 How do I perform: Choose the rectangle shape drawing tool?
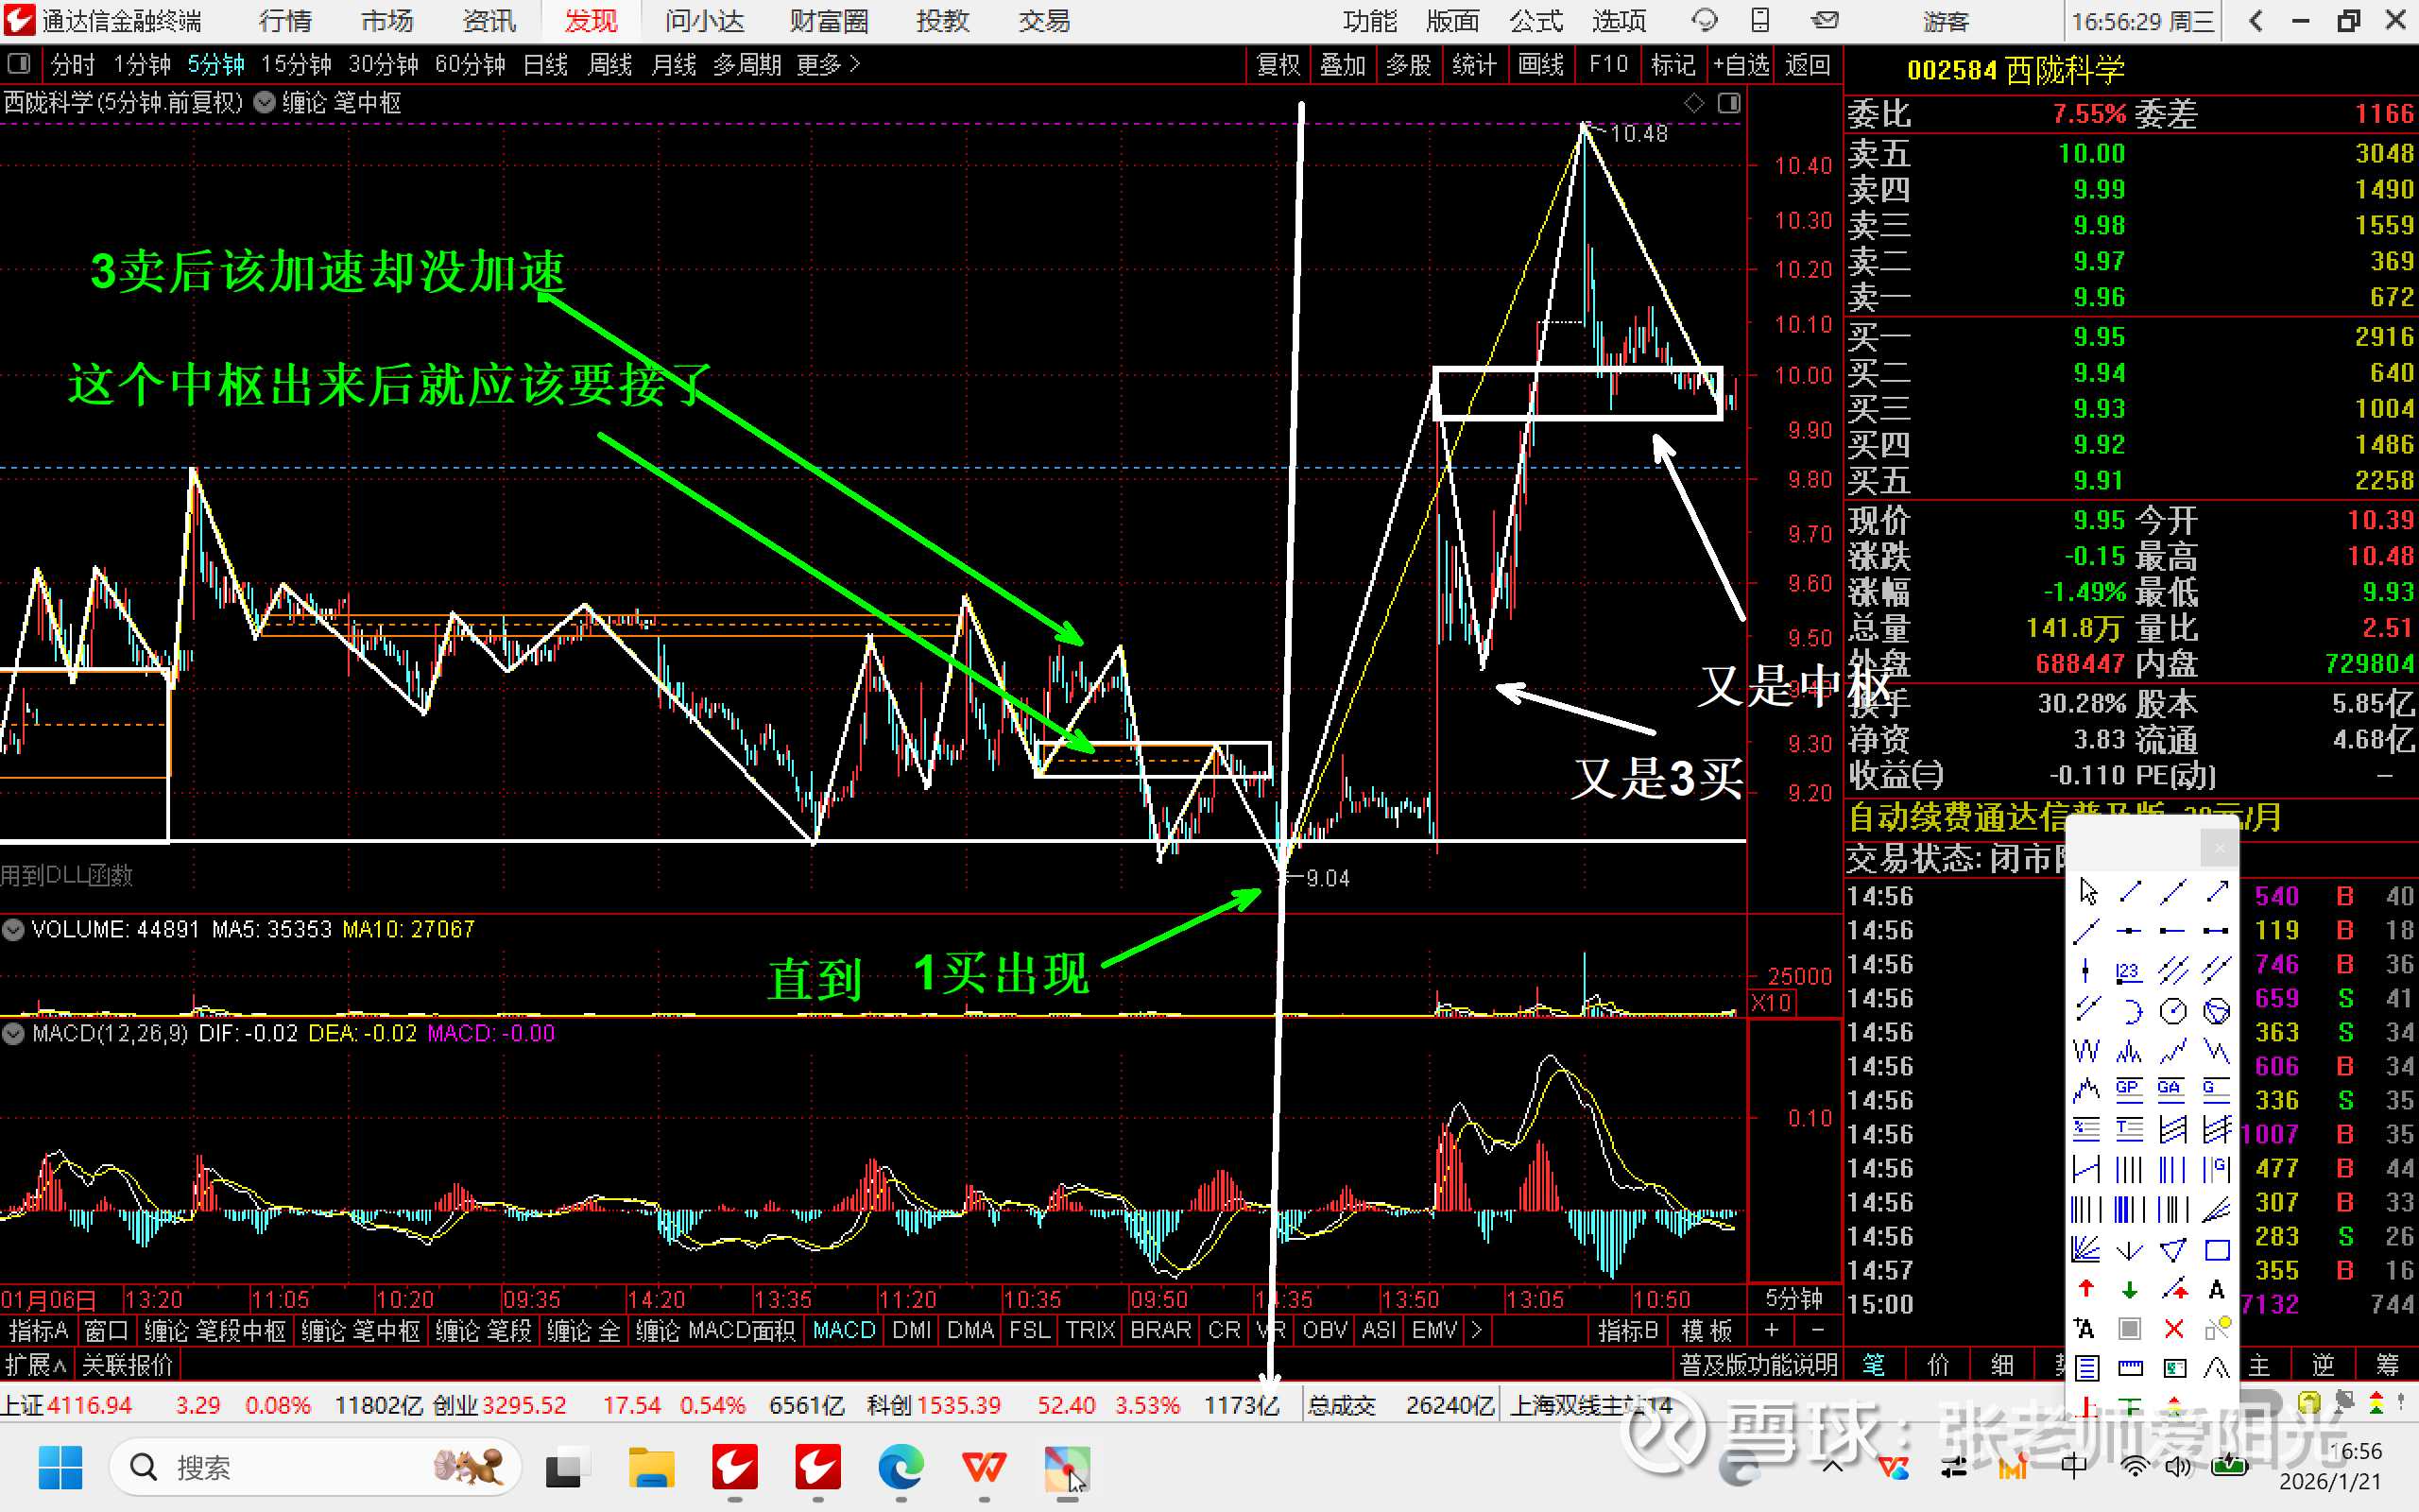(x=2217, y=1250)
